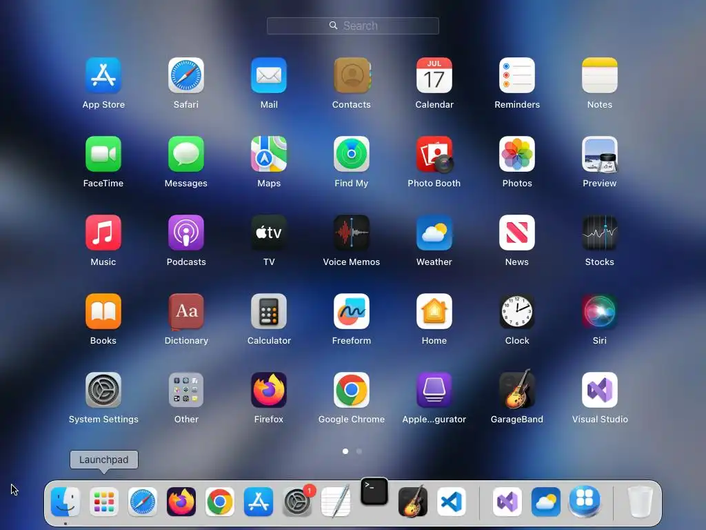706x530 pixels.
Task: Launch the Freeform app
Action: [x=352, y=311]
